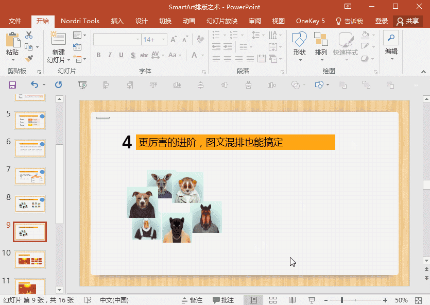
Task: Click the orange title bar on slide
Action: [235, 142]
